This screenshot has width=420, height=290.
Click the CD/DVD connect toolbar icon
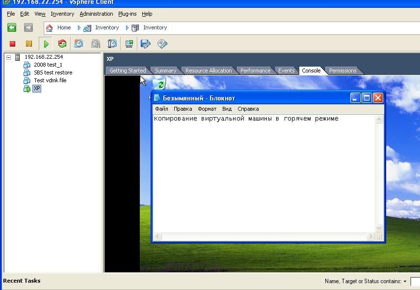(162, 44)
